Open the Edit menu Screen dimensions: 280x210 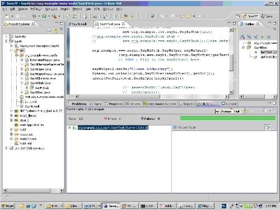[x=12, y=9]
